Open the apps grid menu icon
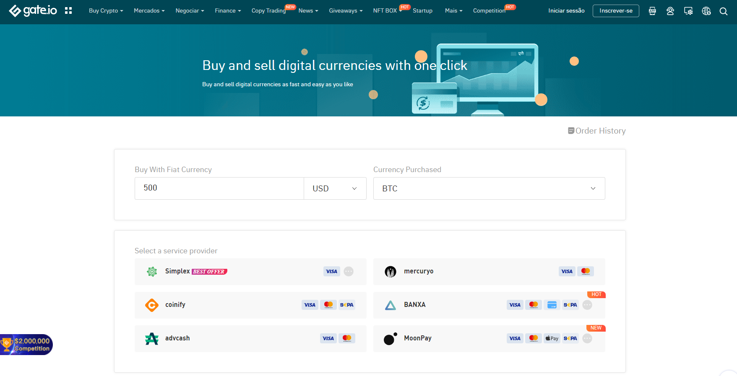Screen dimensions: 737x376 68,10
